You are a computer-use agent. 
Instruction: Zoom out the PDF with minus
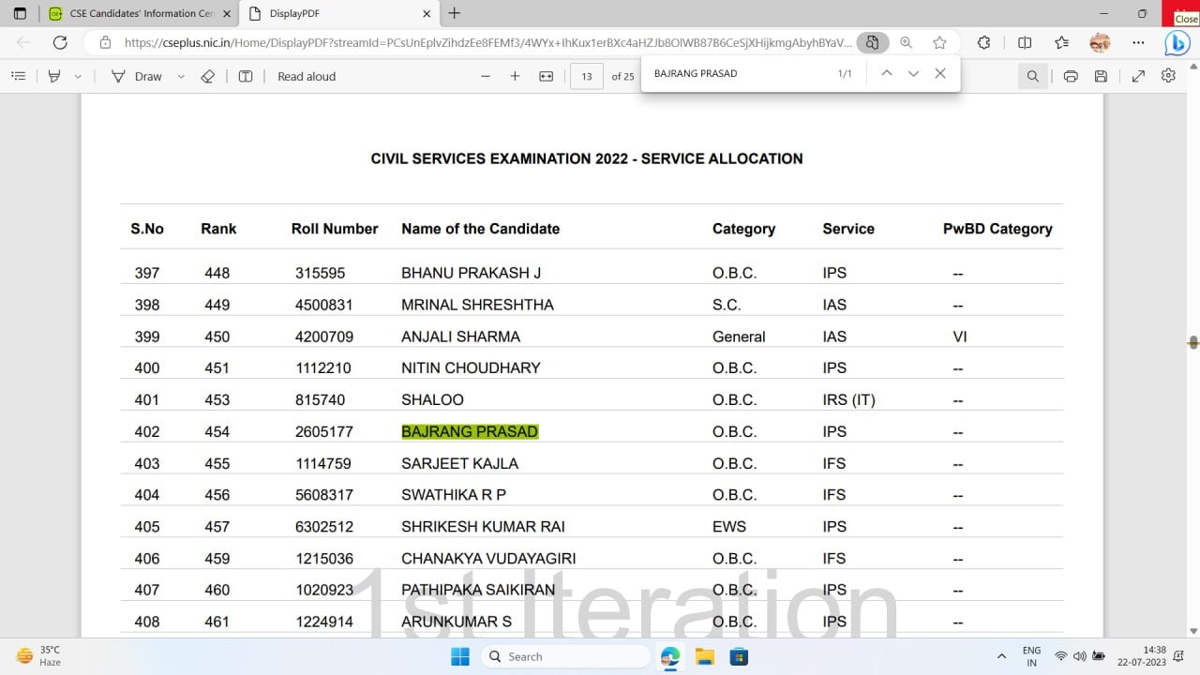486,76
